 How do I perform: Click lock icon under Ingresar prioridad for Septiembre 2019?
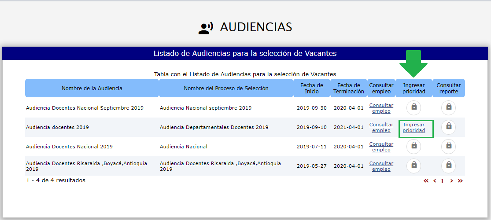click(413, 107)
